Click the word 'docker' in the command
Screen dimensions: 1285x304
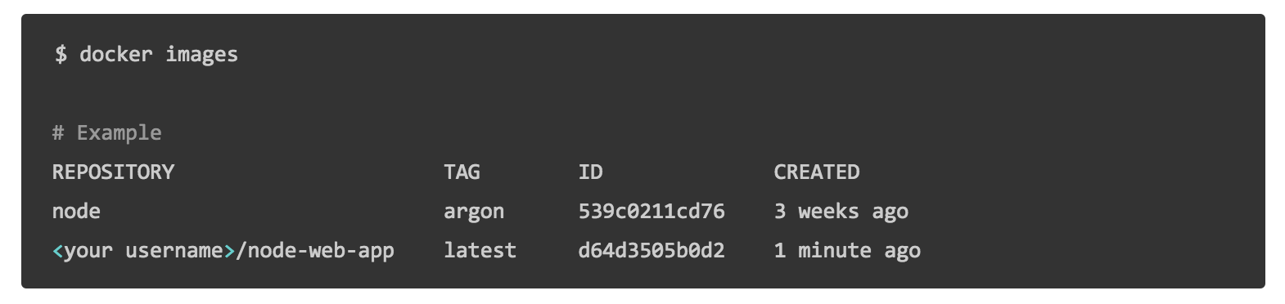tap(116, 54)
